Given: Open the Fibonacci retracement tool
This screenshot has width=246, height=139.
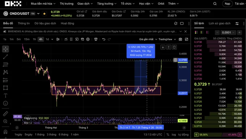Looking at the screenshot, I should [5, 64].
